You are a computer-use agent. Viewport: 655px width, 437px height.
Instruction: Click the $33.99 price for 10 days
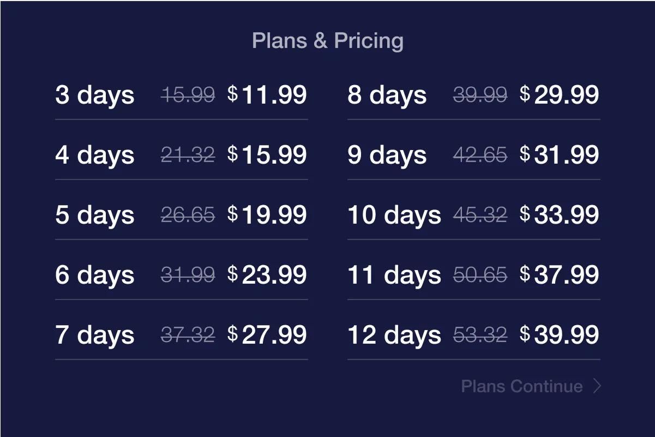coord(560,215)
